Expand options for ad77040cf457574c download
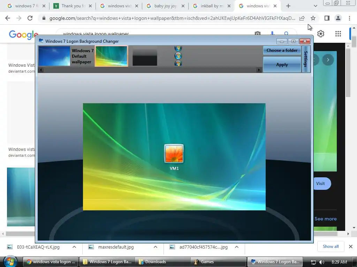Screen dimensions: 357x267 pos(237,247)
